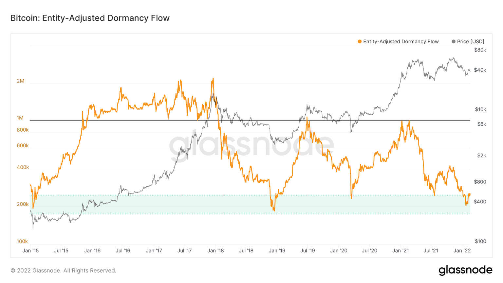
Task: Select the Jan '22 x-axis label
Action: pyautogui.click(x=462, y=251)
